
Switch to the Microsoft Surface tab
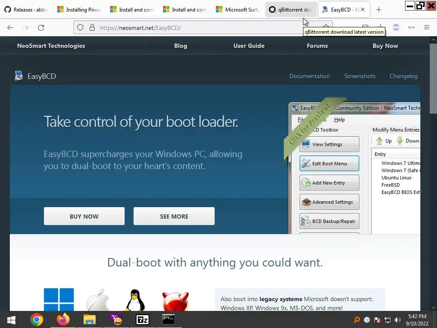238,9
